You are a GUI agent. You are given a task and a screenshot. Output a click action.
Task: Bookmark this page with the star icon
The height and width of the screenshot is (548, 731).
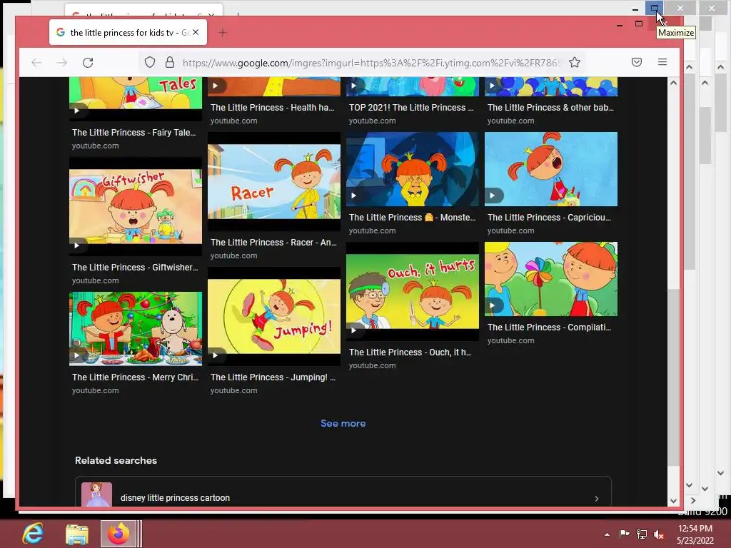coord(575,63)
